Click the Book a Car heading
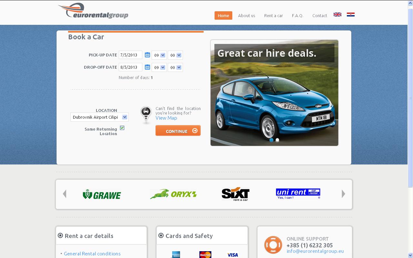413x258 pixels. click(86, 37)
